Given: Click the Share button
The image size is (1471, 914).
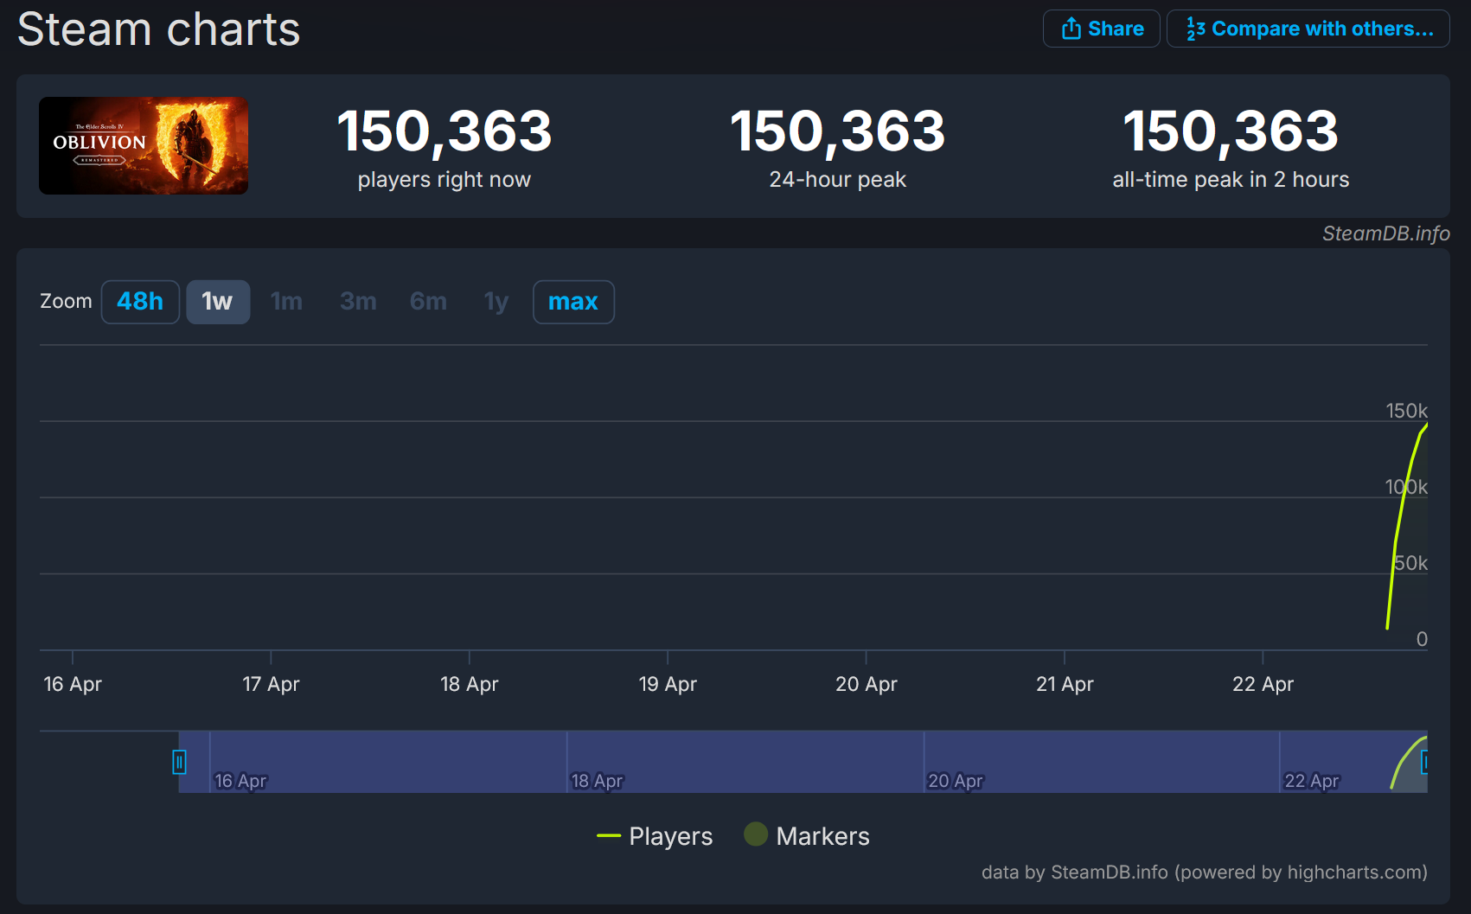Looking at the screenshot, I should [1101, 29].
